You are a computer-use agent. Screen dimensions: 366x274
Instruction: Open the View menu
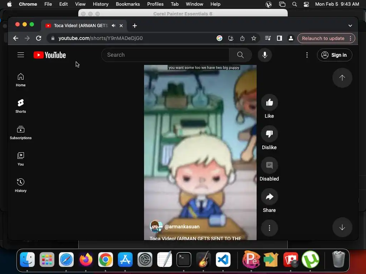click(80, 4)
